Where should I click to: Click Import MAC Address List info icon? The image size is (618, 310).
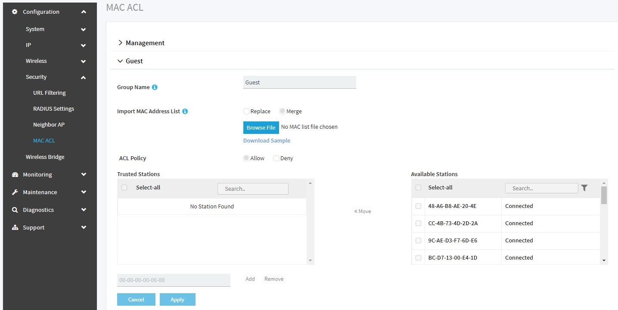(185, 111)
